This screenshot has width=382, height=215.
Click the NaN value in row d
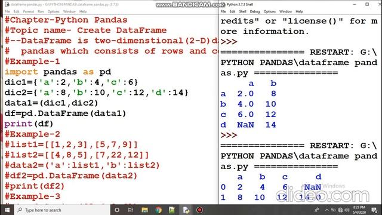(245, 125)
